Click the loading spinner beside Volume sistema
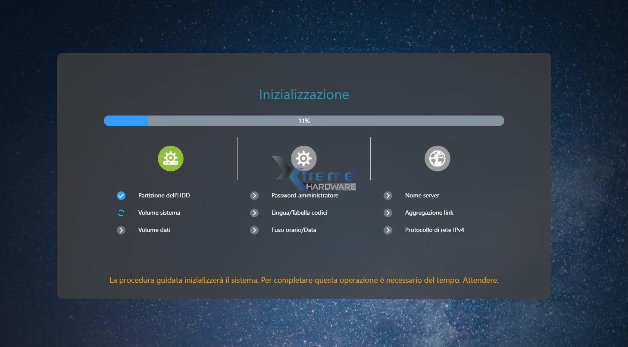Viewport: 628px width, 347px height. [x=121, y=213]
